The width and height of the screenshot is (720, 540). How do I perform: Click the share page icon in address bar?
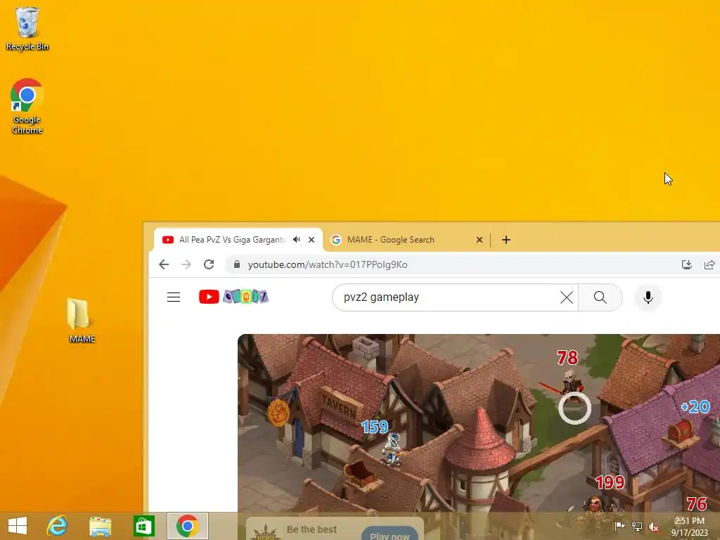pos(709,264)
